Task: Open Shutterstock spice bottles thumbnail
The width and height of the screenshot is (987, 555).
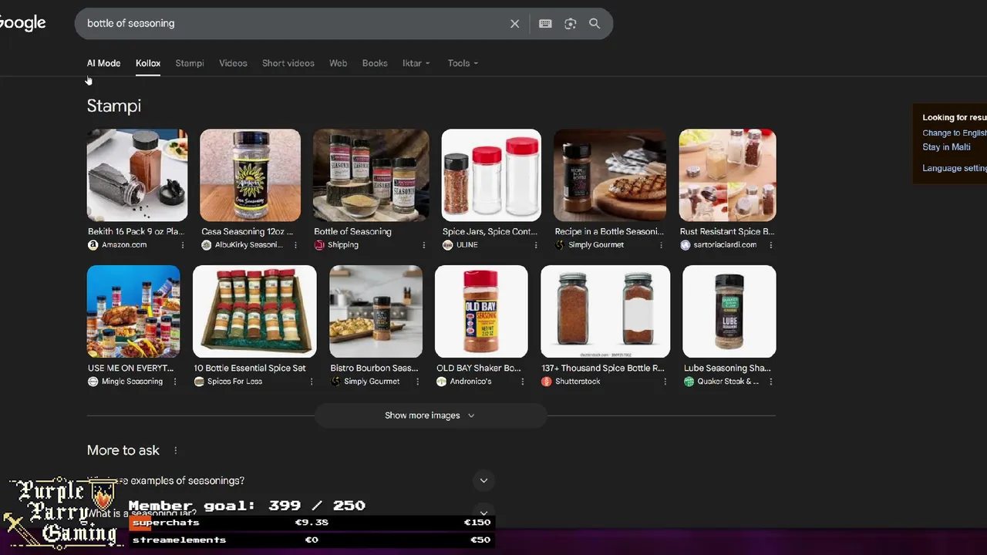Action: tap(605, 311)
